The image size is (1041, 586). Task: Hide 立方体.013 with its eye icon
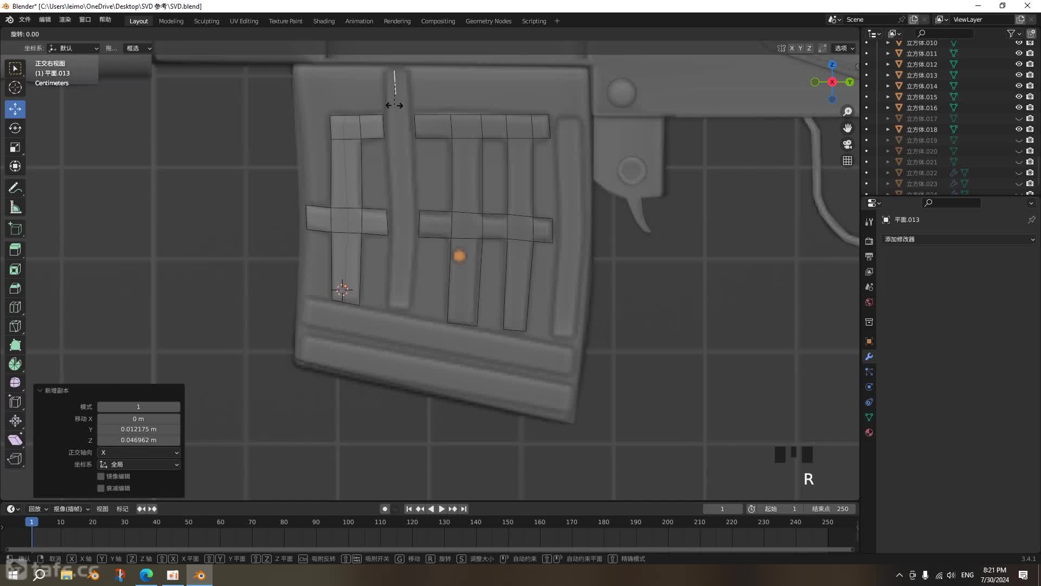pos(1019,75)
